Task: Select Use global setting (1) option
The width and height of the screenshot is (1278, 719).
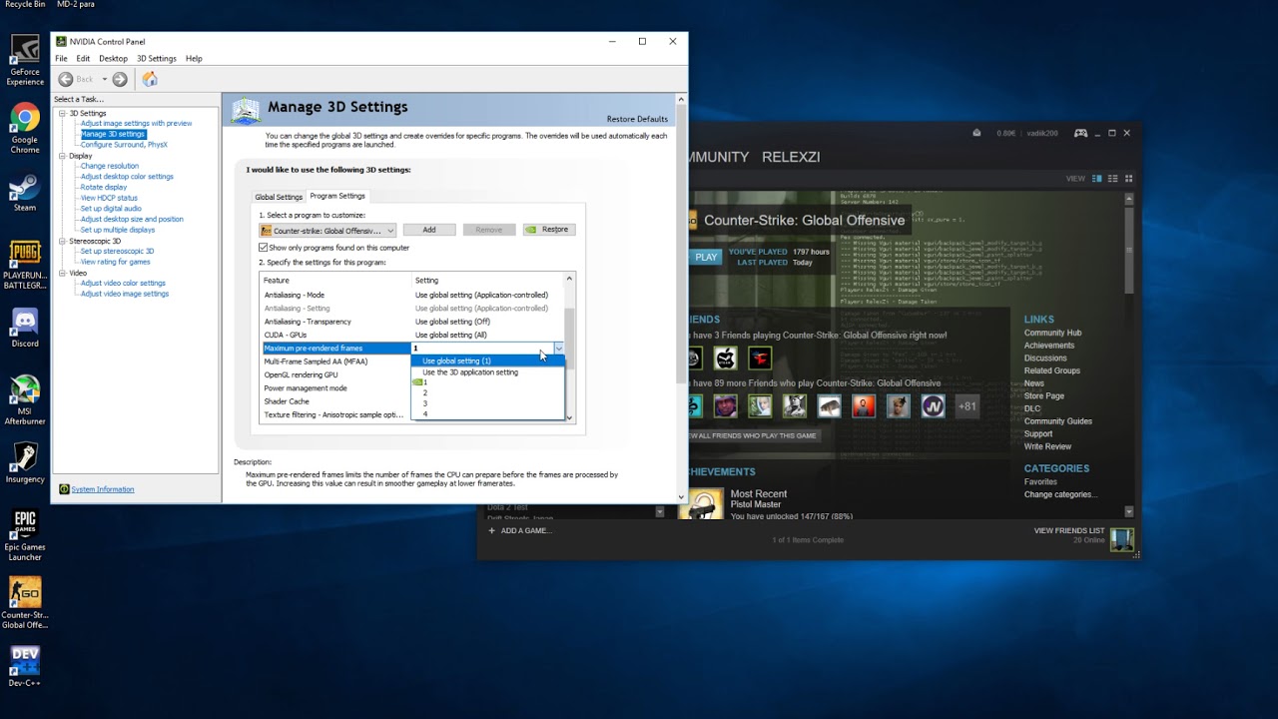Action: coord(487,360)
